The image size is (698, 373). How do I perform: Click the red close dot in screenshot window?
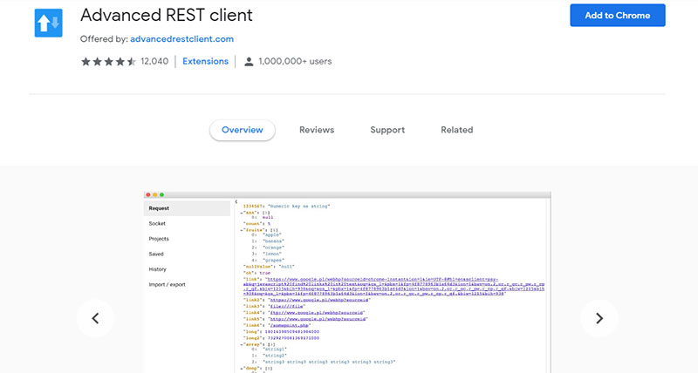(148, 194)
